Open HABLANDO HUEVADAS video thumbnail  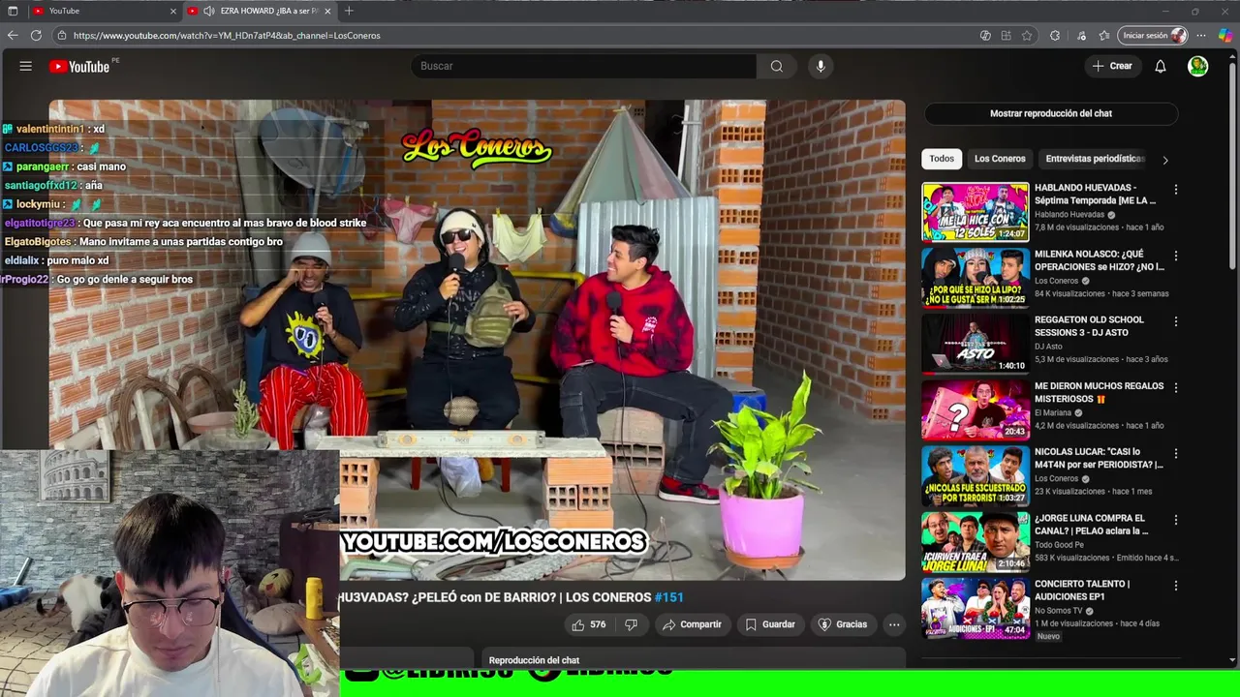pos(975,212)
